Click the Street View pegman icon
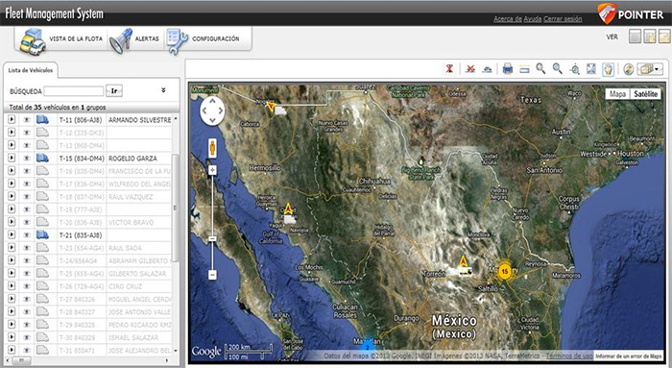 pos(212,148)
